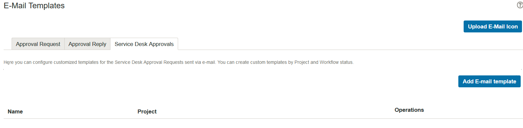Upload a new icon for e-mails
Screen dimensions: 523x128
pyautogui.click(x=492, y=26)
